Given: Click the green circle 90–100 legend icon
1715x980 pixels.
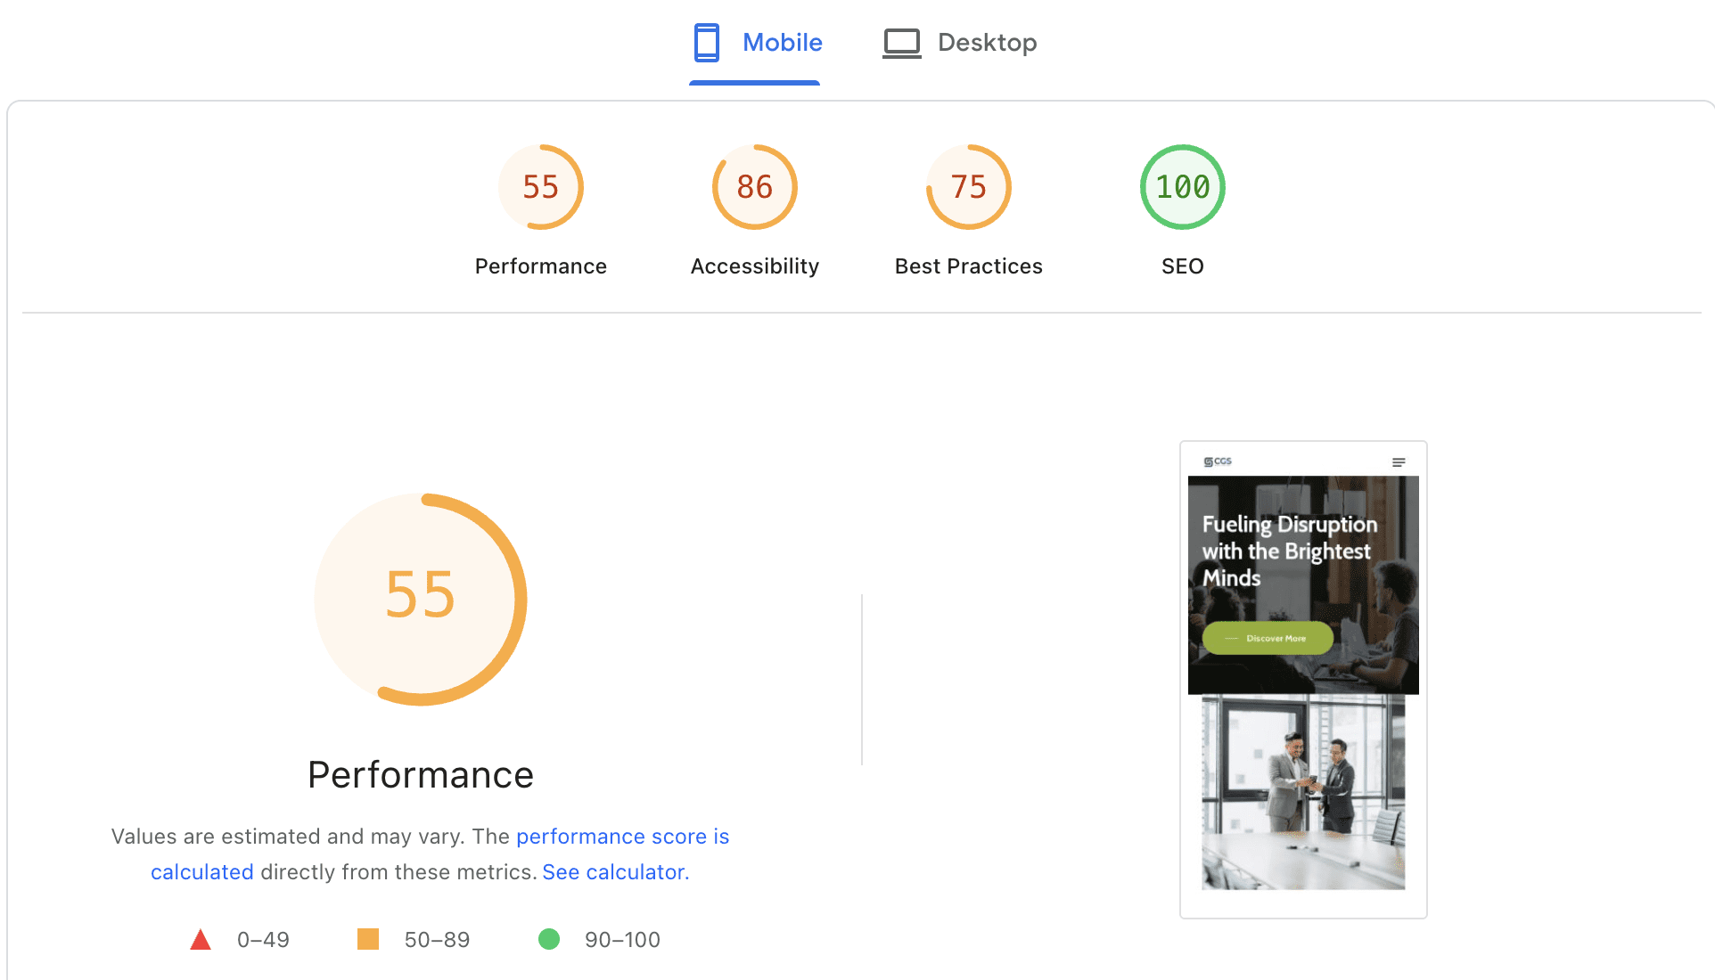Looking at the screenshot, I should pyautogui.click(x=549, y=939).
